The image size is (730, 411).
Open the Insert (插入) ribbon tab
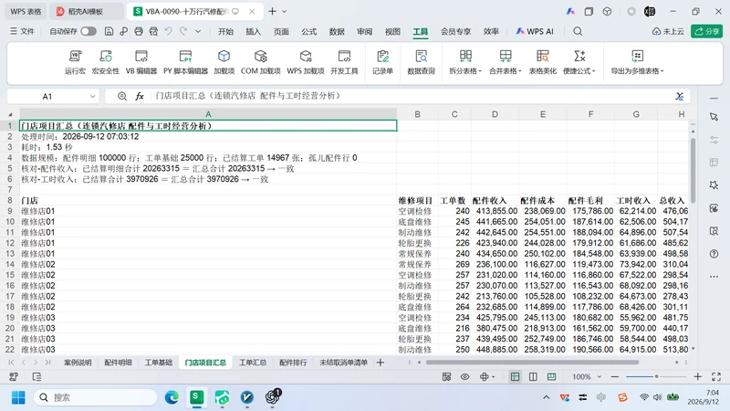pos(254,31)
